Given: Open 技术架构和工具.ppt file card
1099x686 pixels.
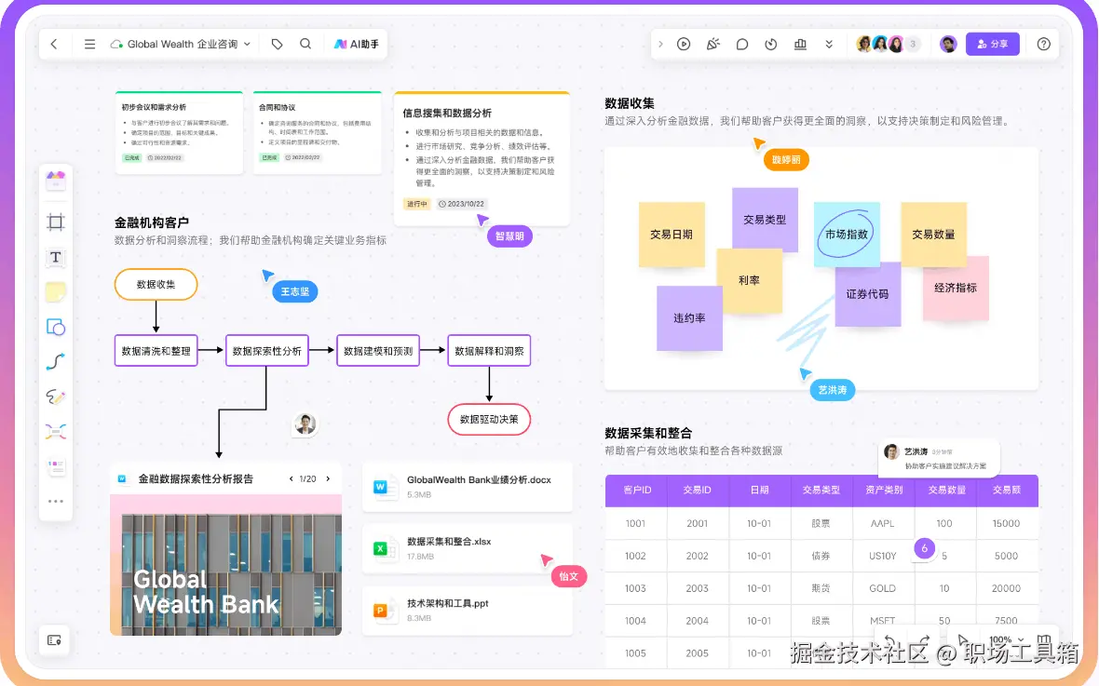Looking at the screenshot, I should click(x=468, y=611).
